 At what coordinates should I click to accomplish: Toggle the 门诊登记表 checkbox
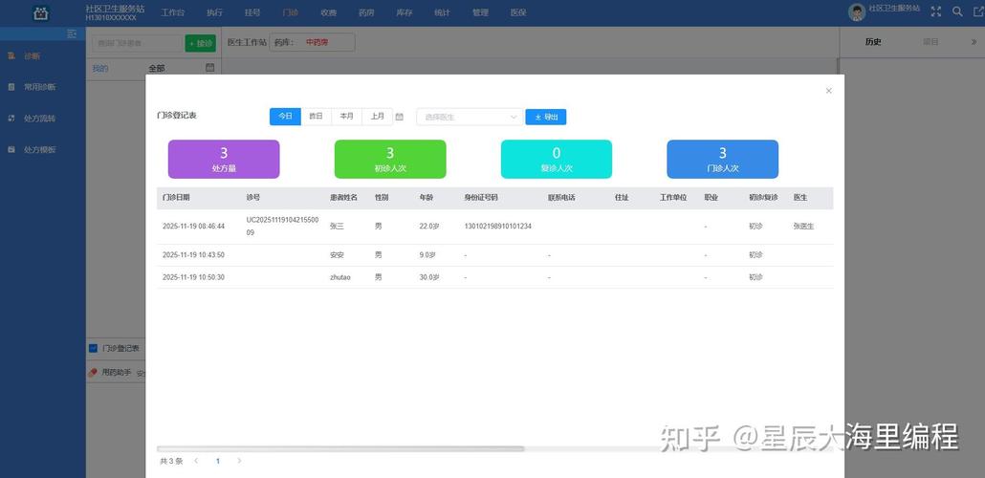93,348
